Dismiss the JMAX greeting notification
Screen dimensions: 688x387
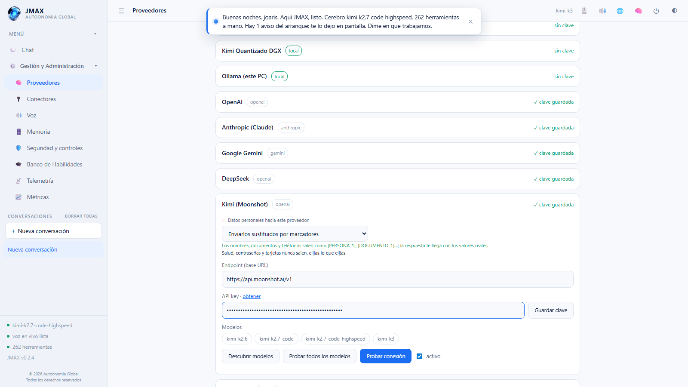470,21
